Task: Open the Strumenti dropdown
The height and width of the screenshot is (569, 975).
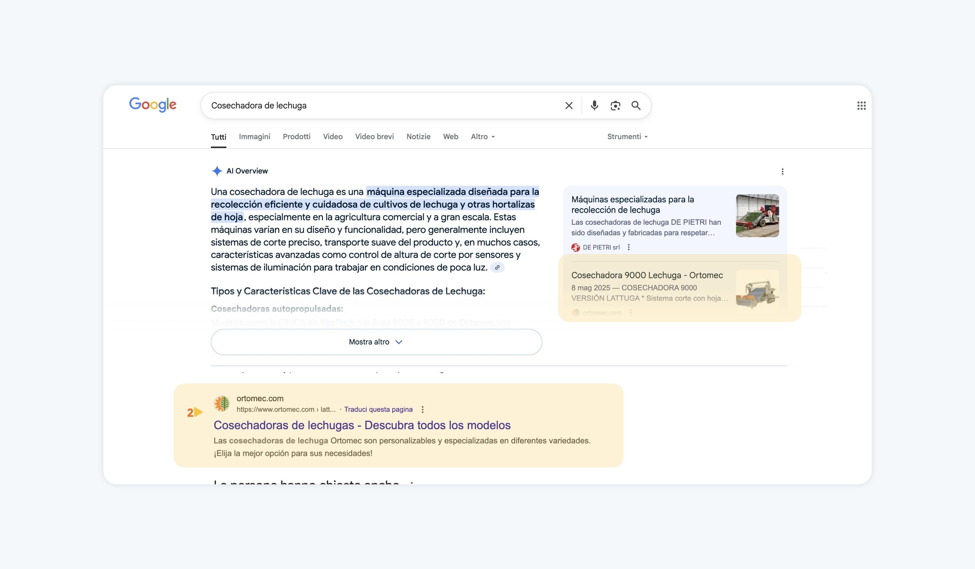Action: pos(627,137)
